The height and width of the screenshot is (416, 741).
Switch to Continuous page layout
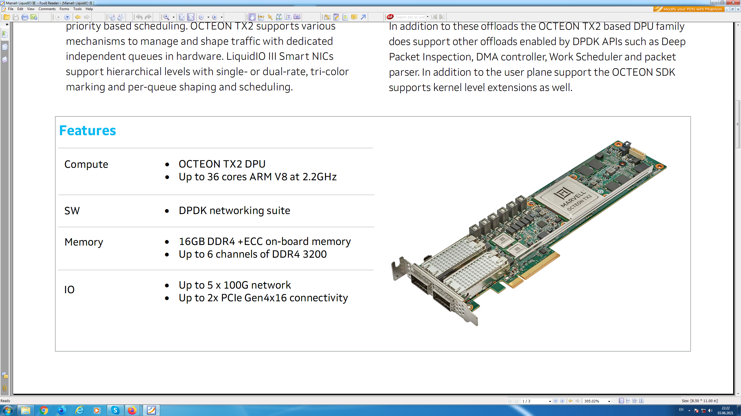[628, 401]
